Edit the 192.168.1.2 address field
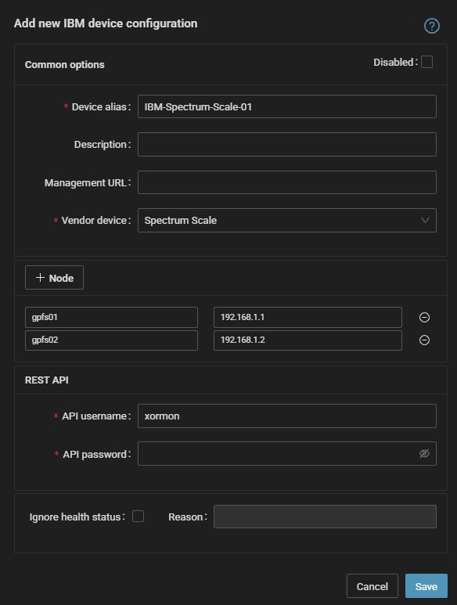 coord(308,340)
